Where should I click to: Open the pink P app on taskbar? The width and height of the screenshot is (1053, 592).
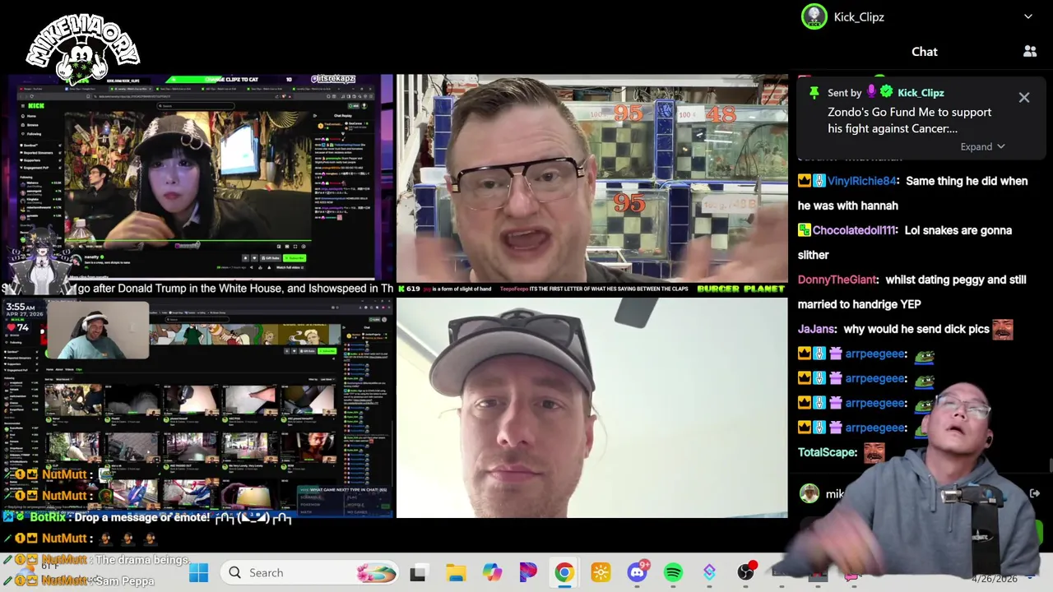pos(528,573)
